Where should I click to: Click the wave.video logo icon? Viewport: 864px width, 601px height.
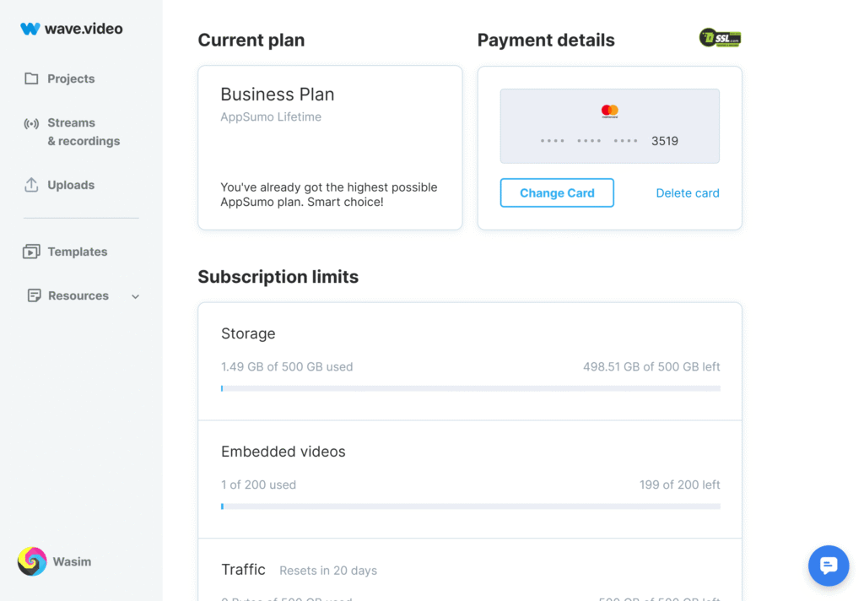pyautogui.click(x=30, y=28)
